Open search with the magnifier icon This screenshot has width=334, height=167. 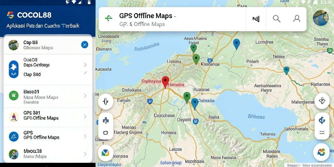(x=277, y=19)
